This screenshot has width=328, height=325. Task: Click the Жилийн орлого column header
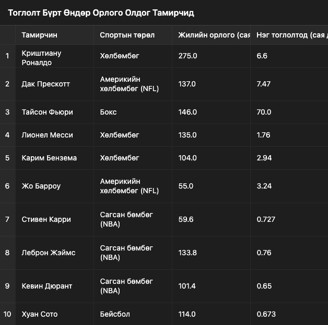(x=212, y=35)
